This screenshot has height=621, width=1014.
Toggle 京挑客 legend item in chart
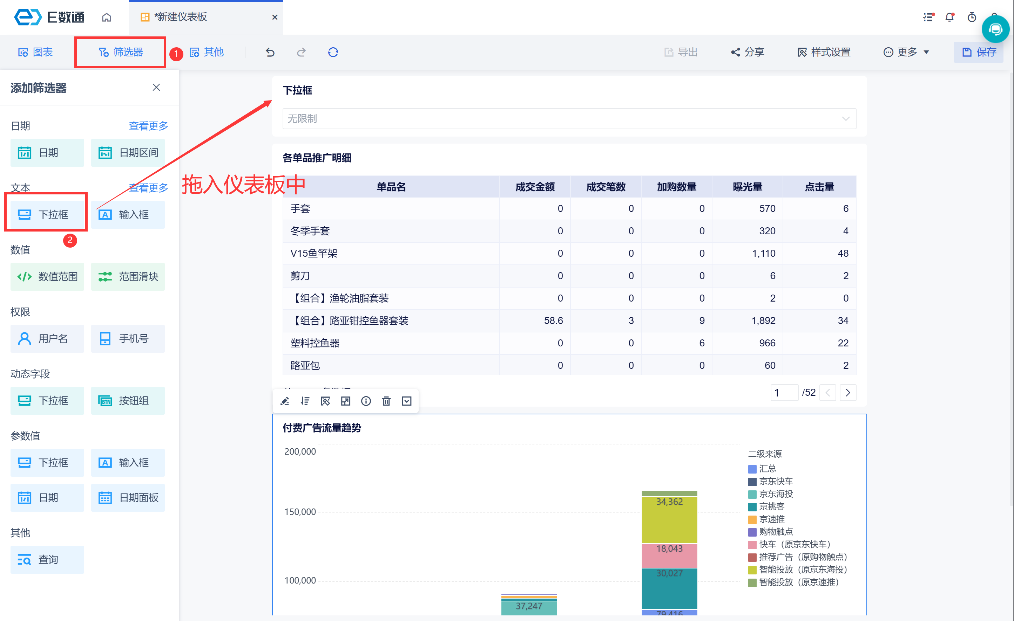pos(771,507)
